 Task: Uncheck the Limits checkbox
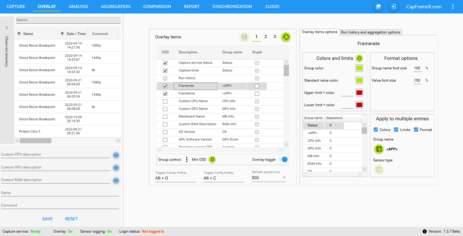point(396,130)
